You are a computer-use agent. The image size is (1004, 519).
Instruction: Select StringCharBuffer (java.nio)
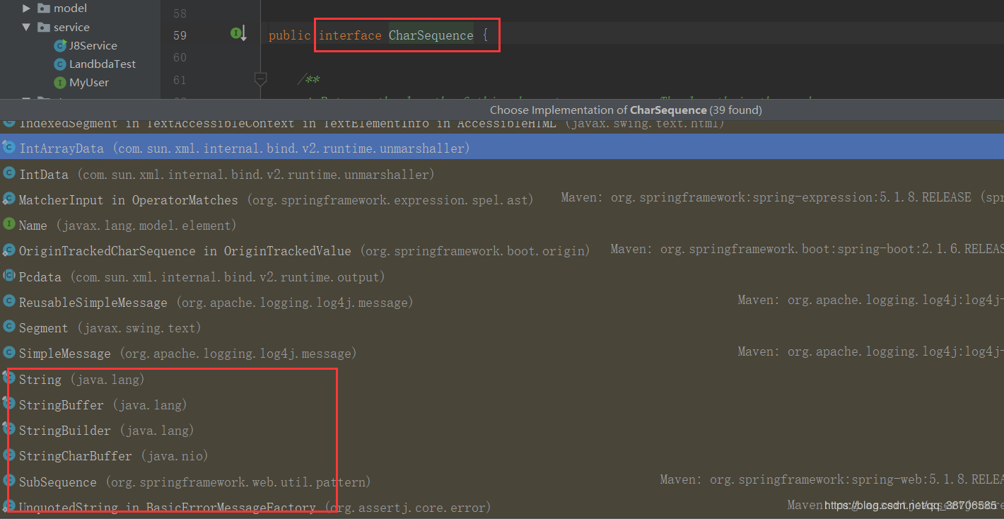(x=502, y=455)
